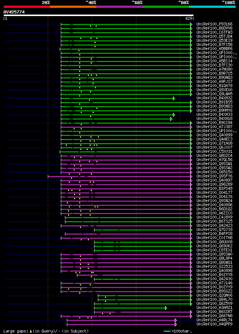The image size is (239, 334).
Task: Click the UniRef100_Q9LWA5 label
Action: click(x=214, y=94)
